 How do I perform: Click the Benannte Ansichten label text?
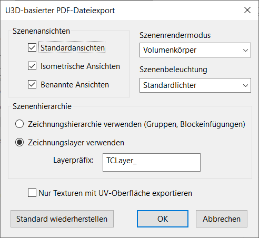point(75,85)
